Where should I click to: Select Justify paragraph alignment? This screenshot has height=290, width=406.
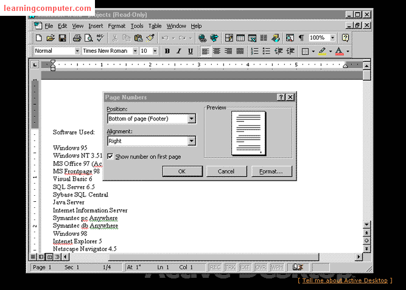(x=240, y=51)
